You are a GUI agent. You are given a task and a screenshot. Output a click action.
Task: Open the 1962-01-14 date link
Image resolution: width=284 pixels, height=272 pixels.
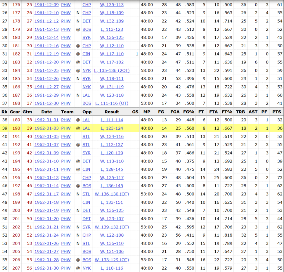tap(46, 186)
